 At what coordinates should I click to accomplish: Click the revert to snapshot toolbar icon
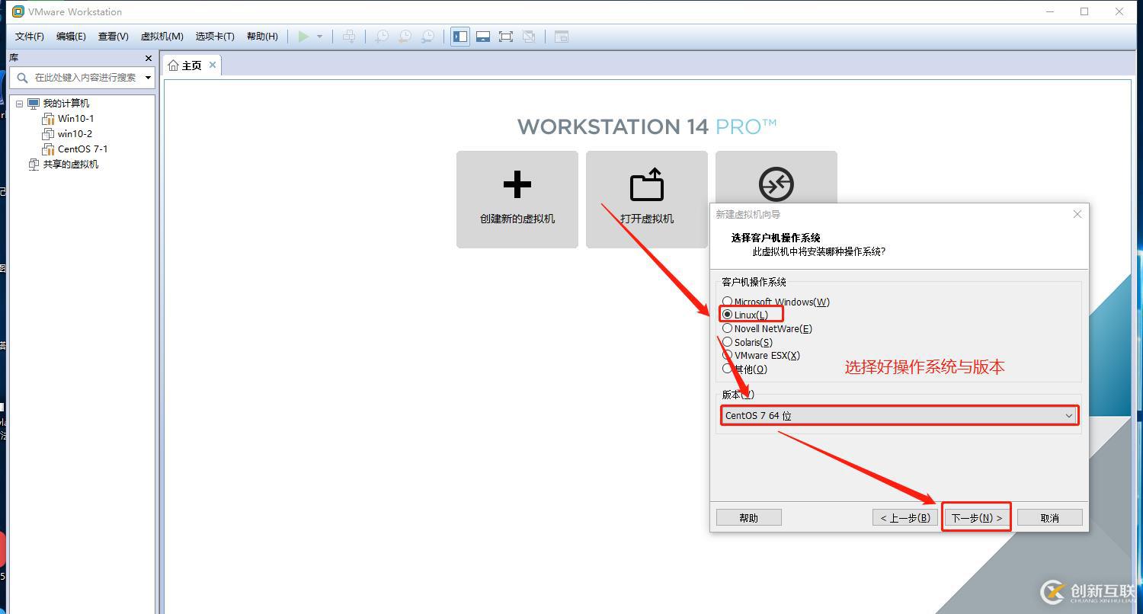coord(405,37)
